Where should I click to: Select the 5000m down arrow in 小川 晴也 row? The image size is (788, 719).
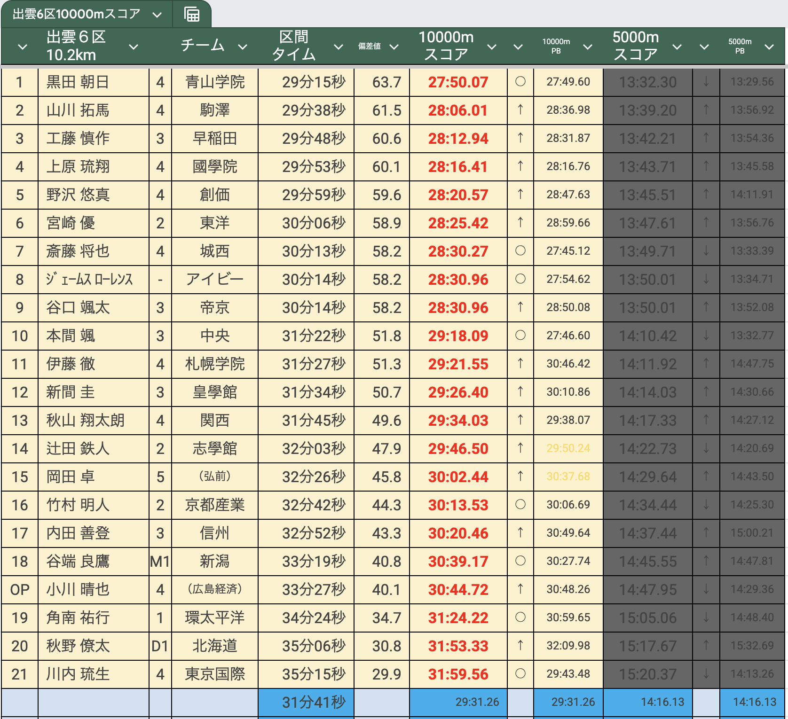tap(706, 589)
